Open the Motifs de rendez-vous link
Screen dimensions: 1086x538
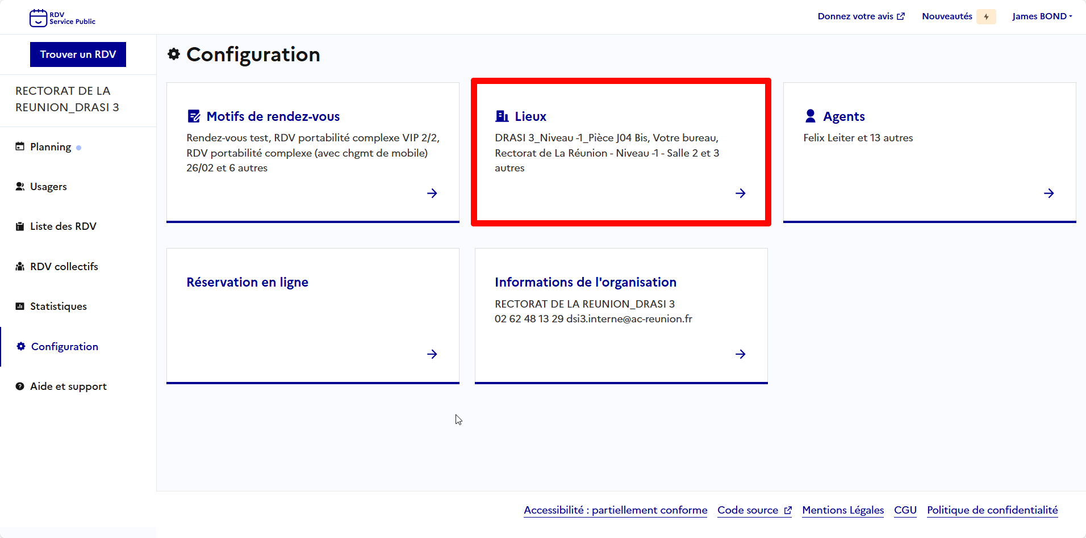[273, 116]
